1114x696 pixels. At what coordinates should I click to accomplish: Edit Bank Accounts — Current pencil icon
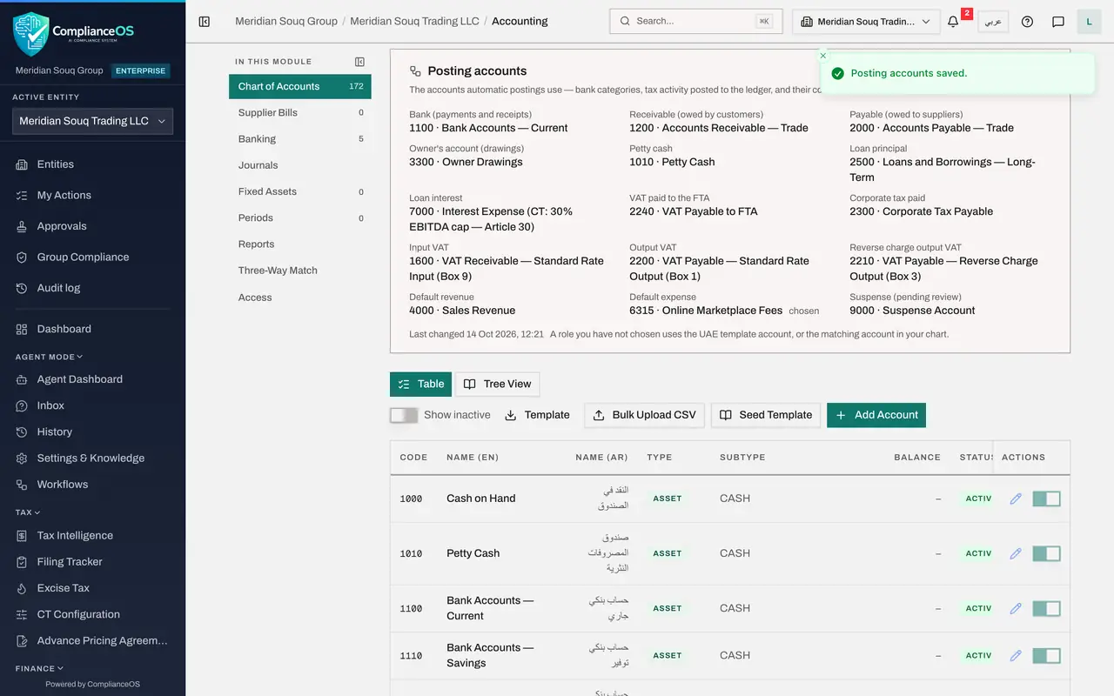[x=1016, y=608]
